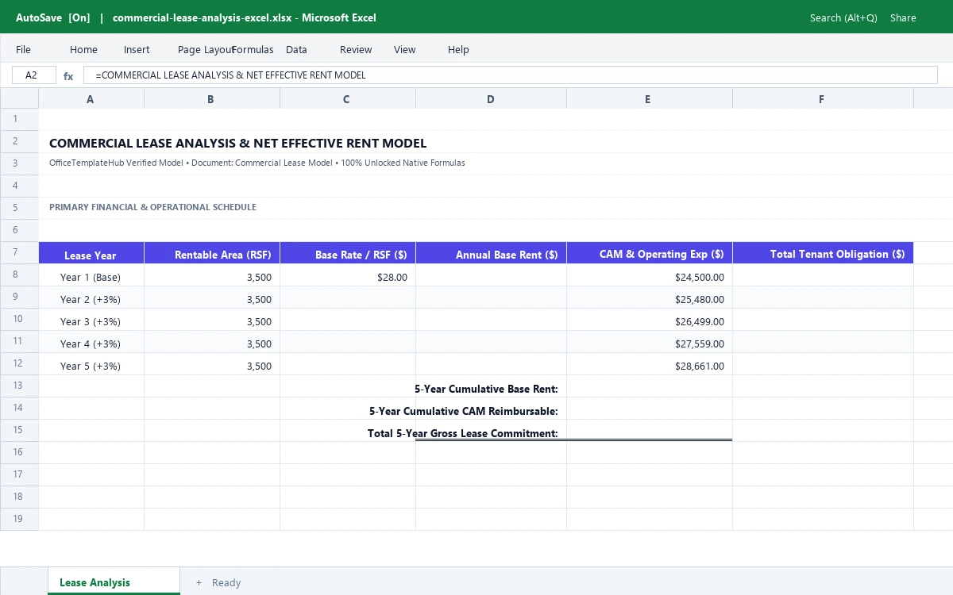
Task: Open the Help ribbon tab
Action: click(458, 49)
